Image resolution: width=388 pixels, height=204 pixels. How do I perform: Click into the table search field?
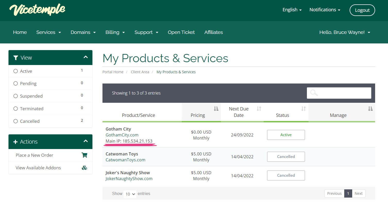339,93
